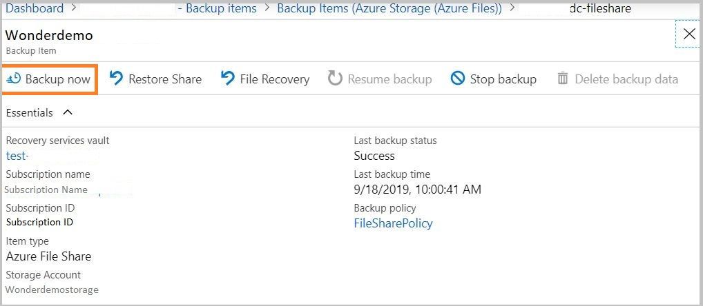Select the Restore Share label
Screen dimensions: 703x306
pos(165,79)
